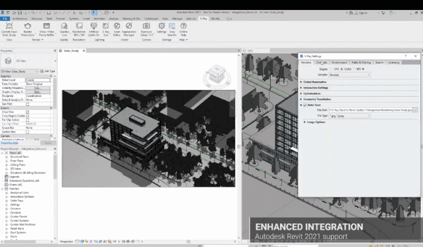Click the Current View Solar_Study icon
This screenshot has height=247, width=423.
pos(9,26)
